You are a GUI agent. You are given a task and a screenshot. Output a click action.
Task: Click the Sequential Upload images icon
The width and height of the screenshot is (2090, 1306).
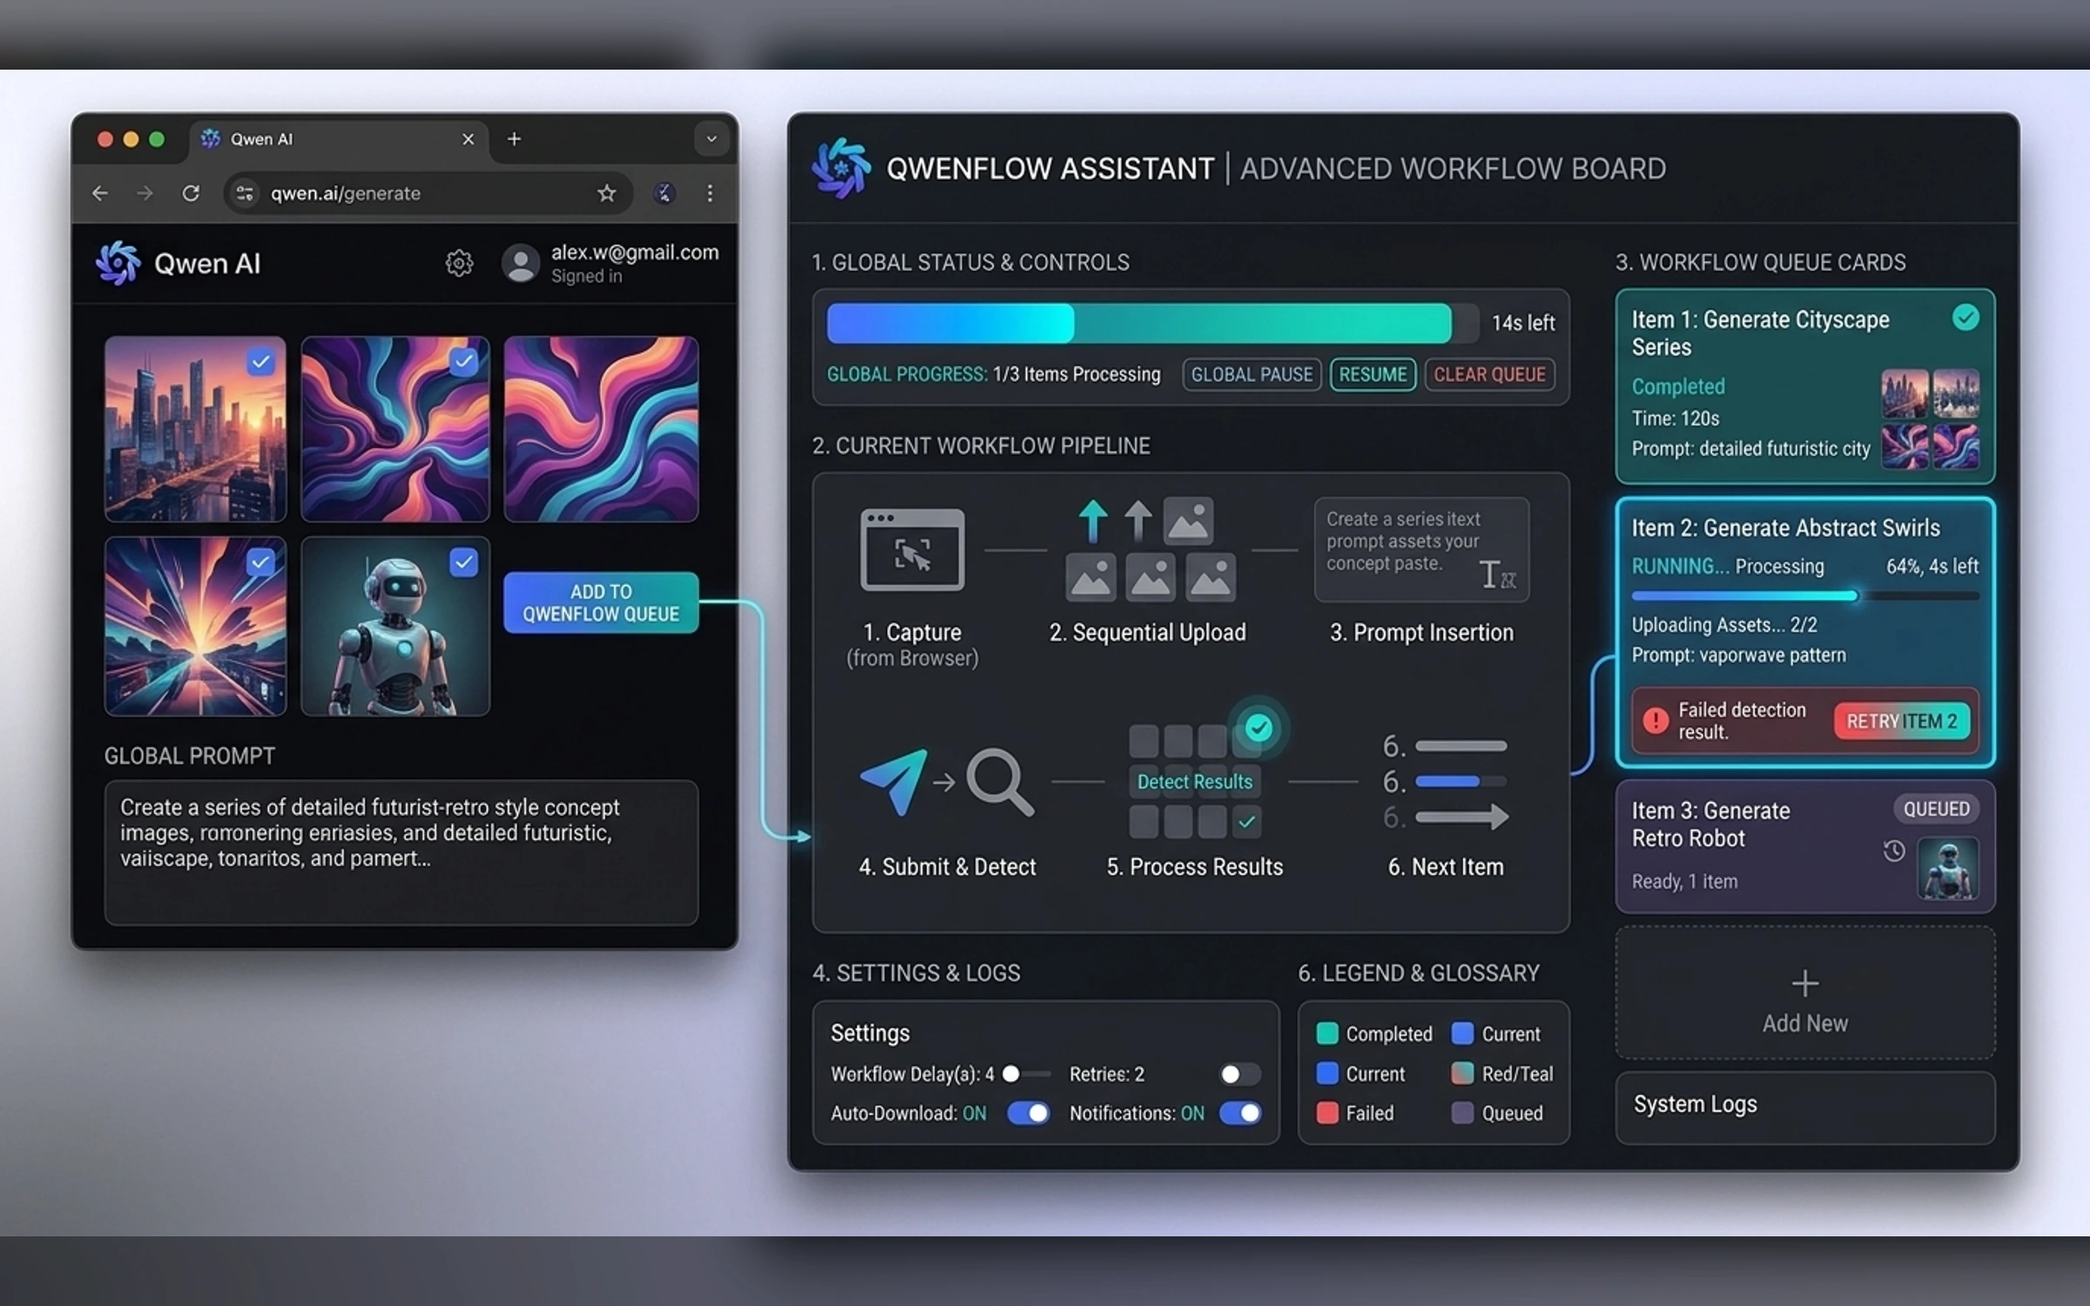point(1149,550)
